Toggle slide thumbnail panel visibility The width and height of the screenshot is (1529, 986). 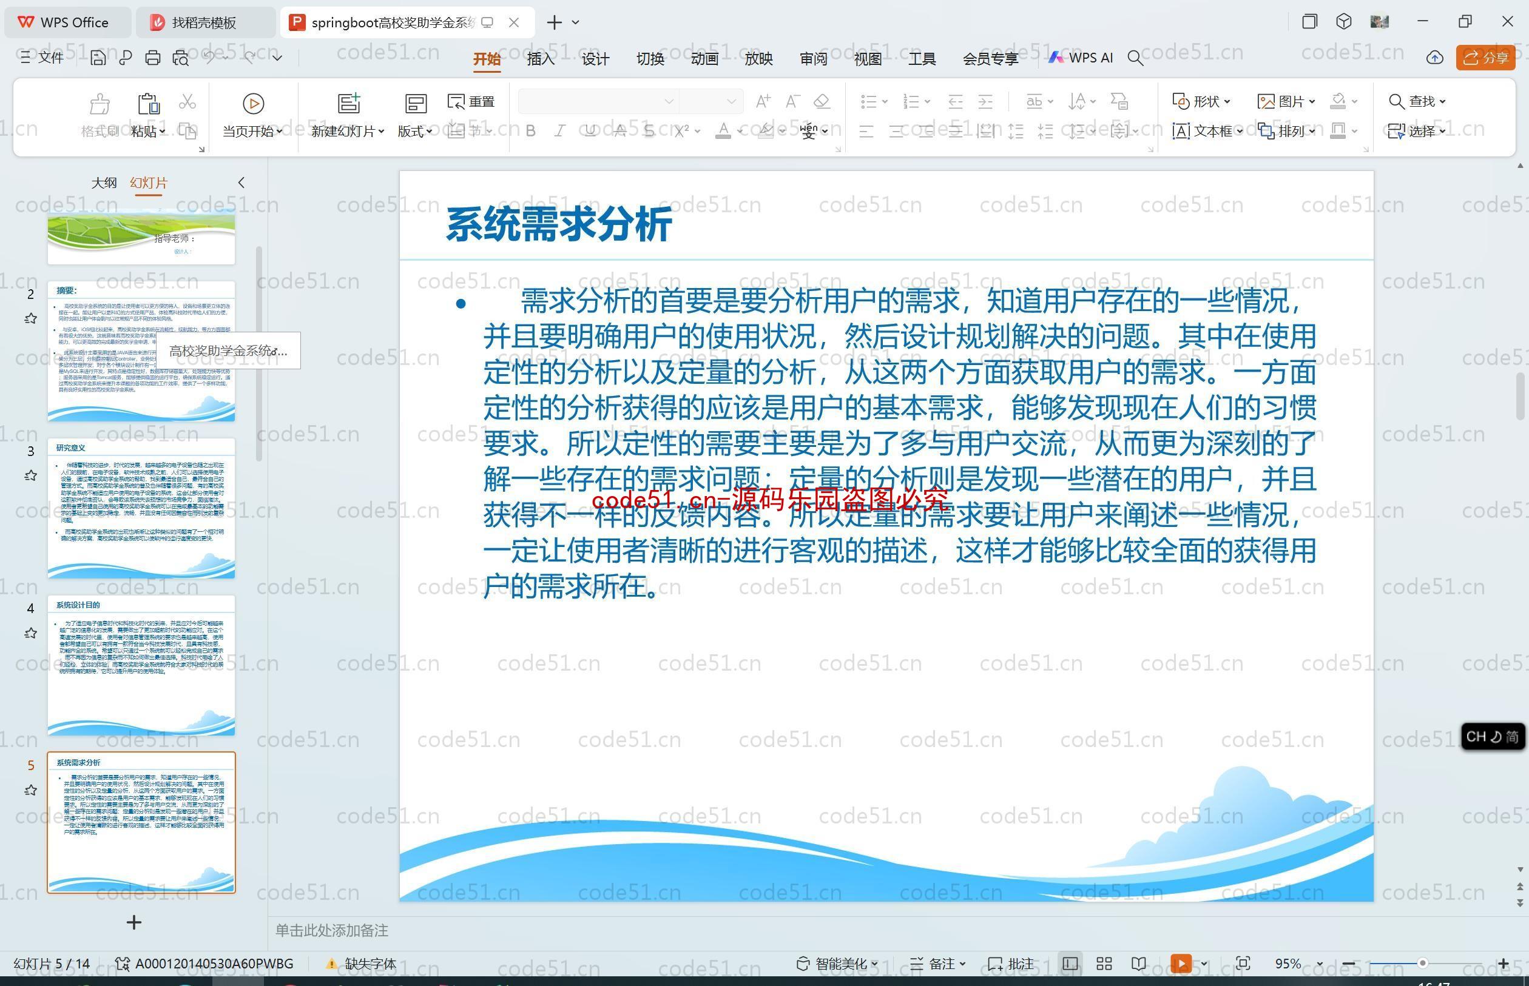(243, 181)
